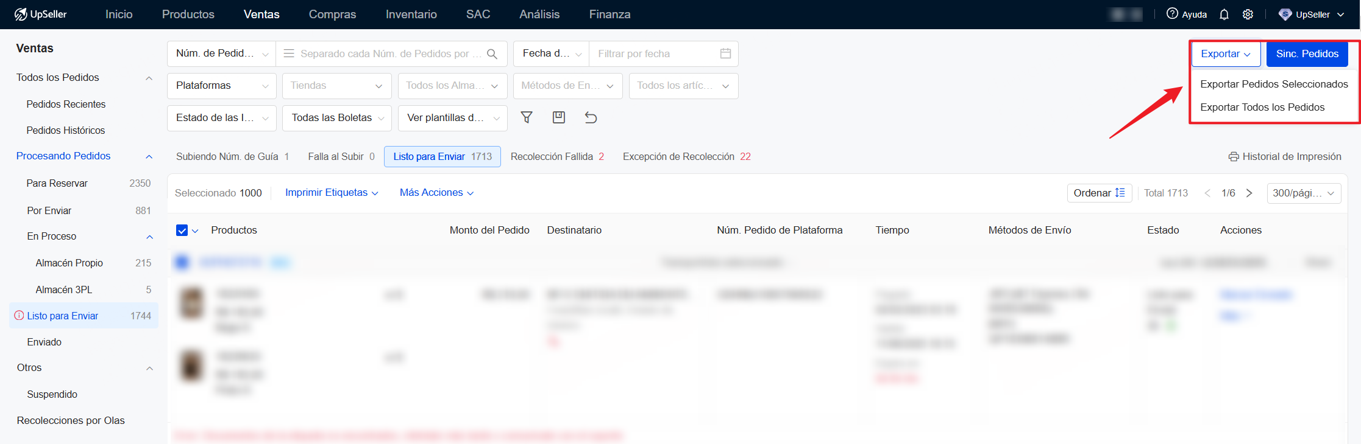Open the Más Acciones menu
The image size is (1361, 444).
(436, 192)
